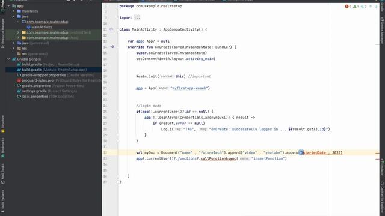Screen dimensions: 385x216
Task: Click the package com.example.realmsetup line
Action: click(x=151, y=6)
